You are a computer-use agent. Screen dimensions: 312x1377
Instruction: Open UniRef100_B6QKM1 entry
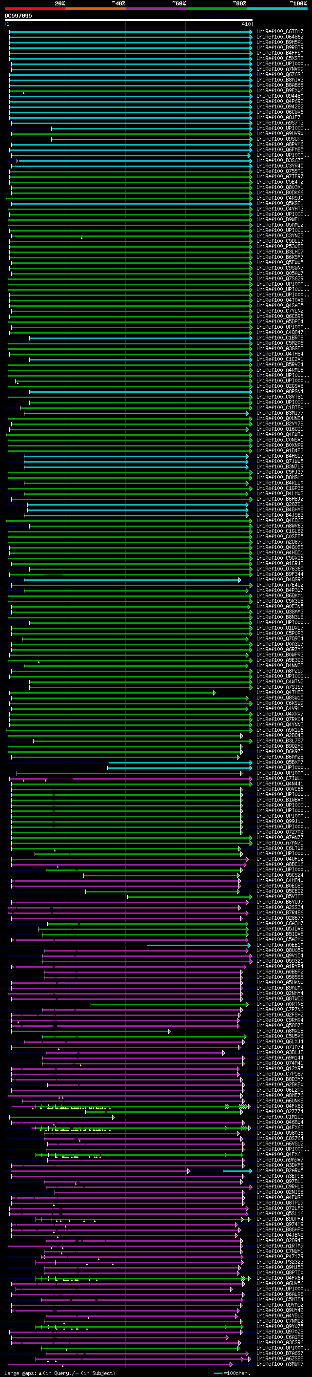tap(280, 595)
